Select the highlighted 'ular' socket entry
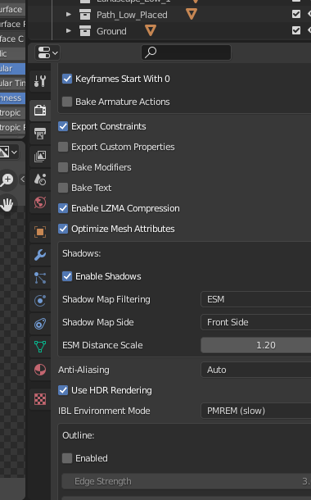The image size is (311, 500). (x=12, y=68)
